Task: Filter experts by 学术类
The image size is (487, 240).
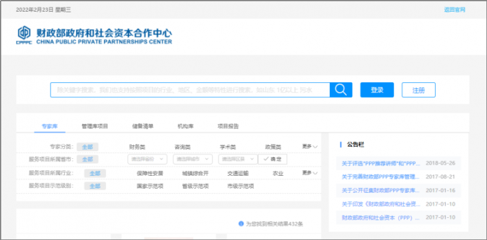Action: (228, 147)
